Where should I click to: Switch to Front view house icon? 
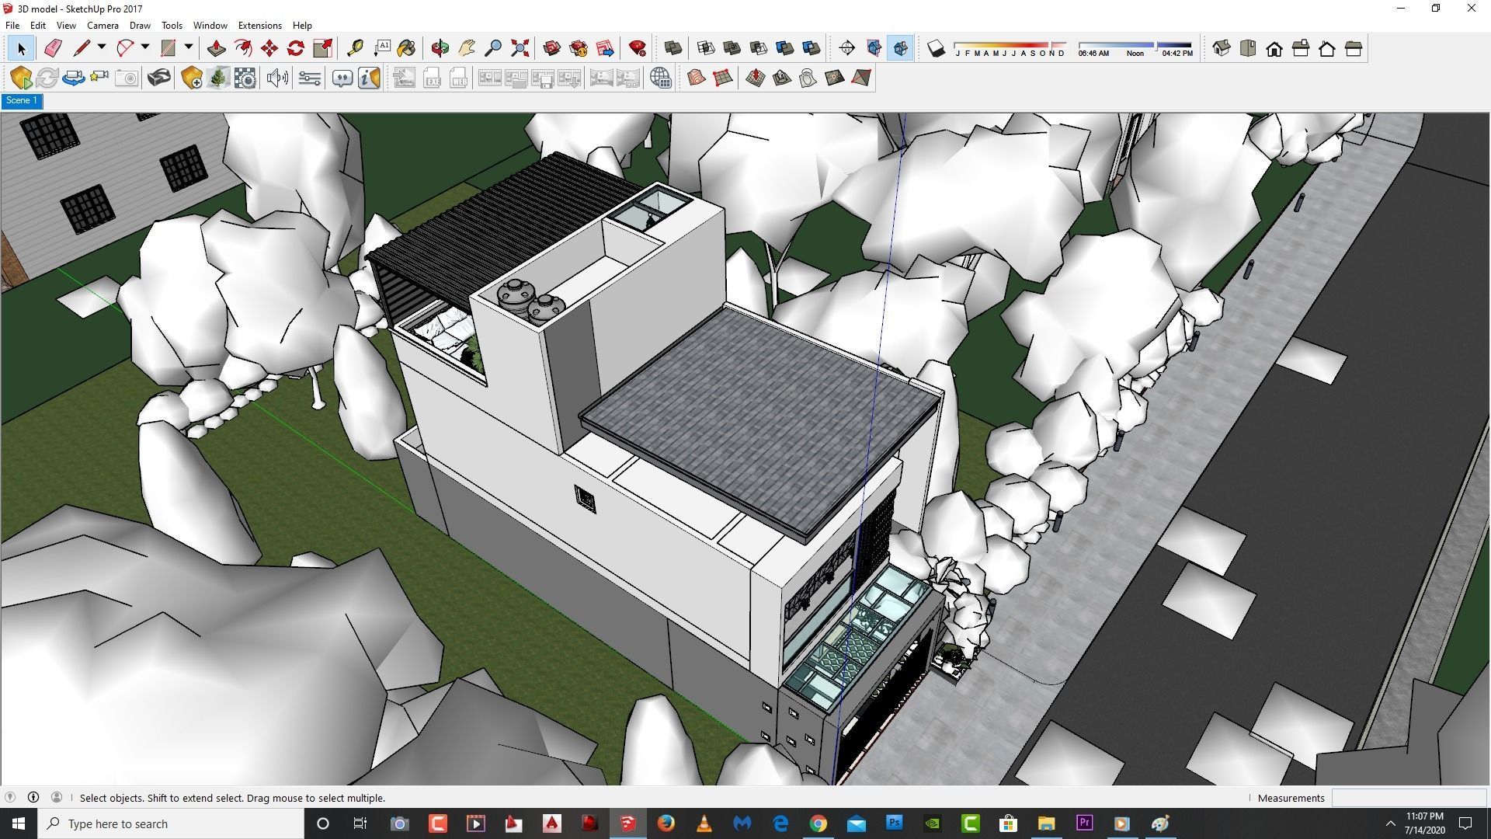click(x=1274, y=49)
